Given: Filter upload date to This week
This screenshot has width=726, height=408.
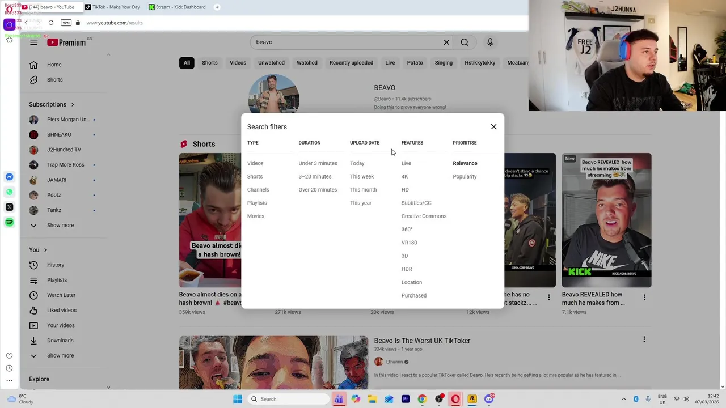Looking at the screenshot, I should (x=362, y=176).
